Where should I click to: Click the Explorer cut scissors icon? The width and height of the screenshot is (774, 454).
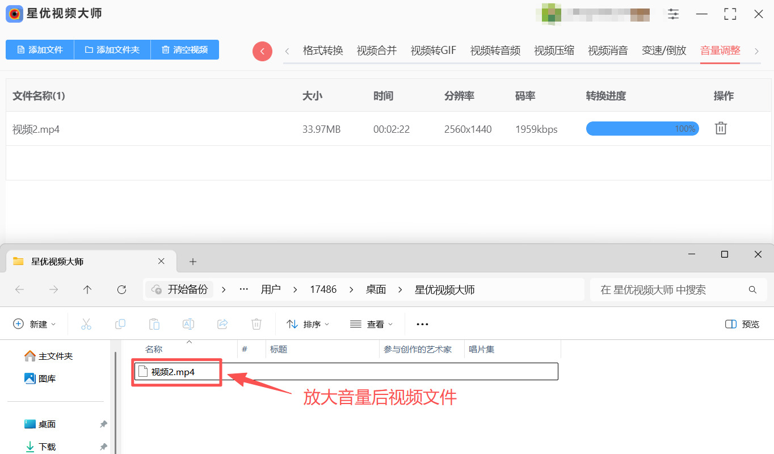86,324
